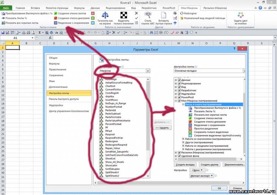Open the 'Сброс' dropdown button
The height and width of the screenshot is (195, 277).
coord(197,170)
